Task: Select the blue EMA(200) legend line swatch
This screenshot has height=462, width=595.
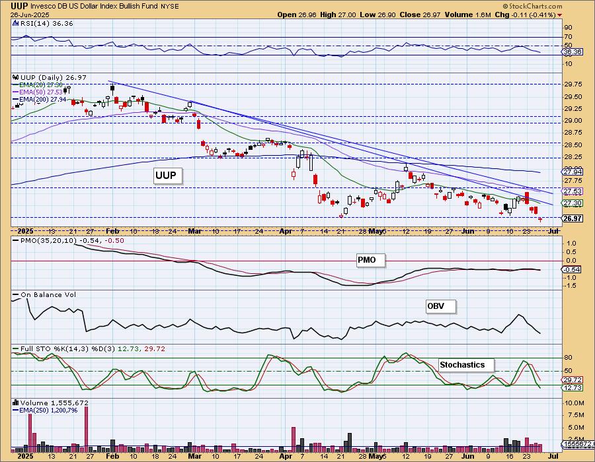Action: pos(16,100)
